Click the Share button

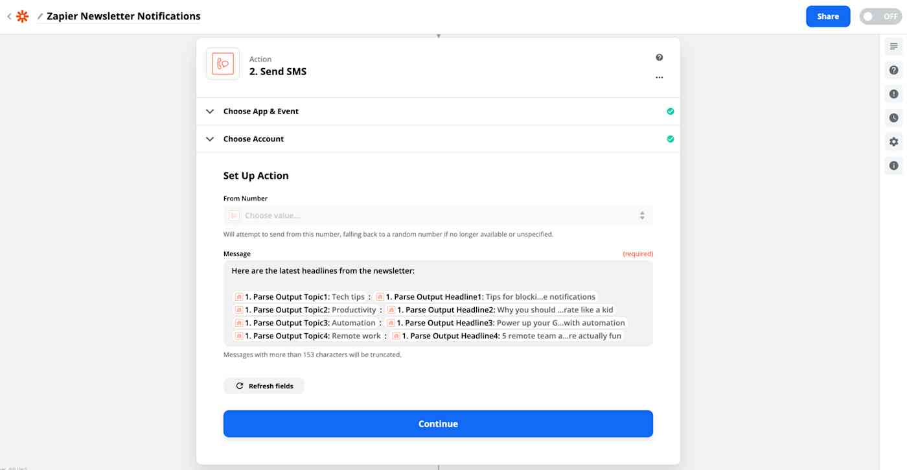coord(827,16)
